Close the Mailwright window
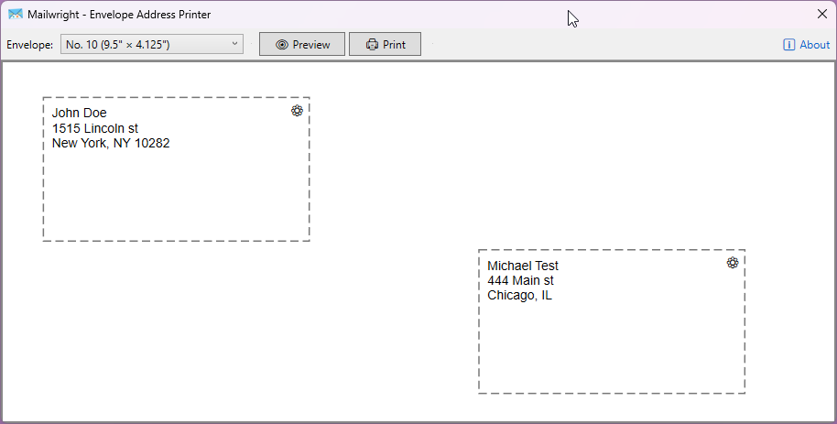This screenshot has width=837, height=424. (822, 15)
